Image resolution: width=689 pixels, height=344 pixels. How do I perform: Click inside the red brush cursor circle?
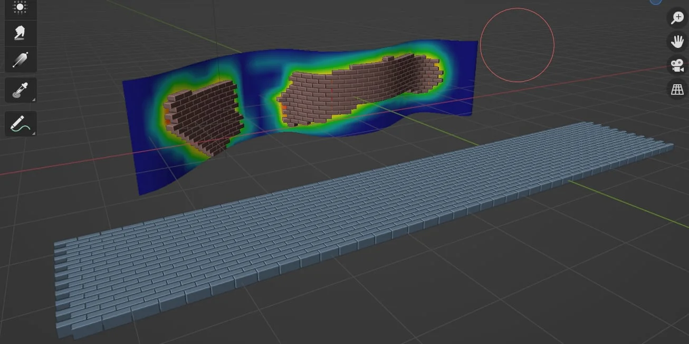(517, 45)
